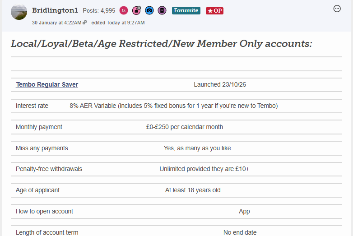
Task: Open the 30 January at 4:22AM permalink
Action: pyautogui.click(x=57, y=23)
